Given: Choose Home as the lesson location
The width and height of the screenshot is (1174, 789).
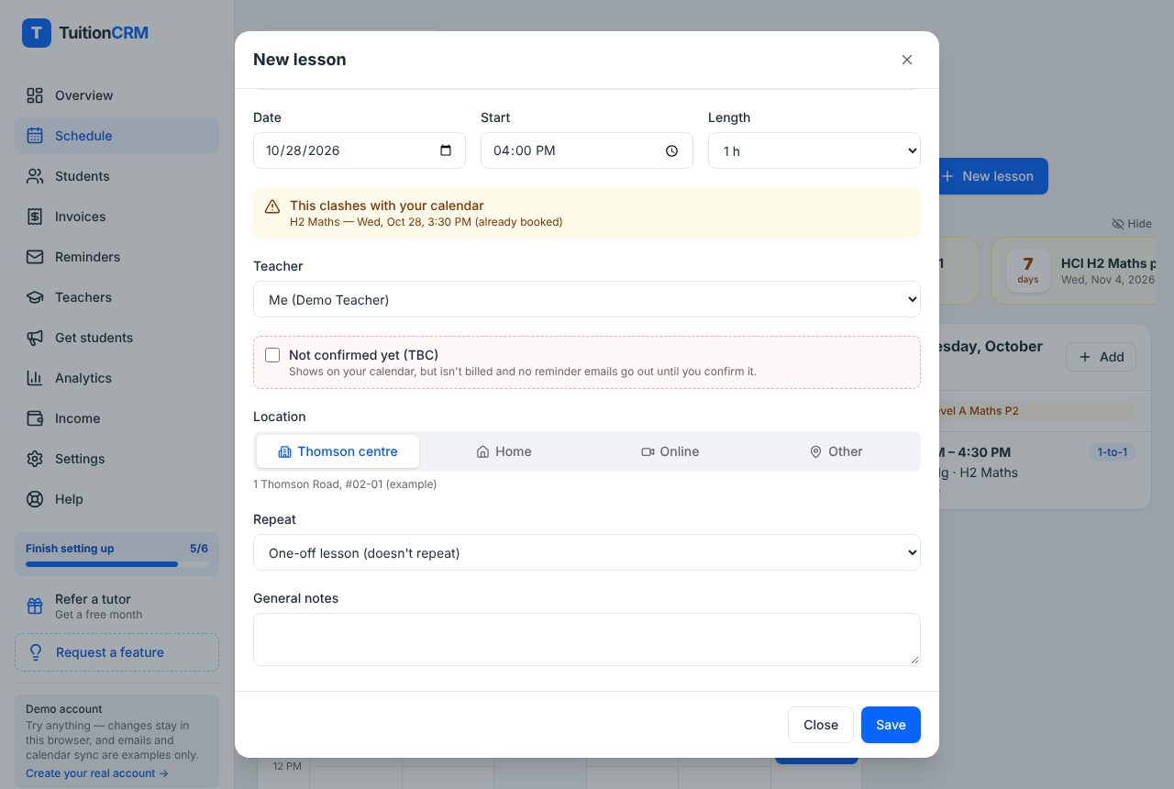Looking at the screenshot, I should (504, 451).
